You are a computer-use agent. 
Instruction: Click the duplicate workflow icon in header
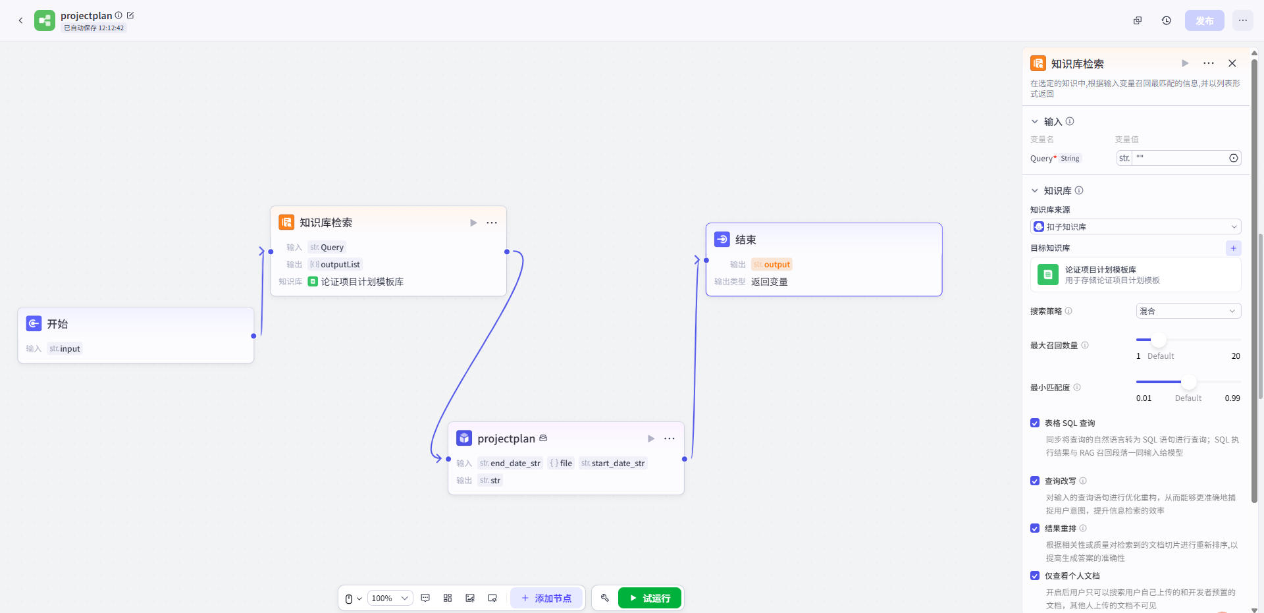(1137, 20)
